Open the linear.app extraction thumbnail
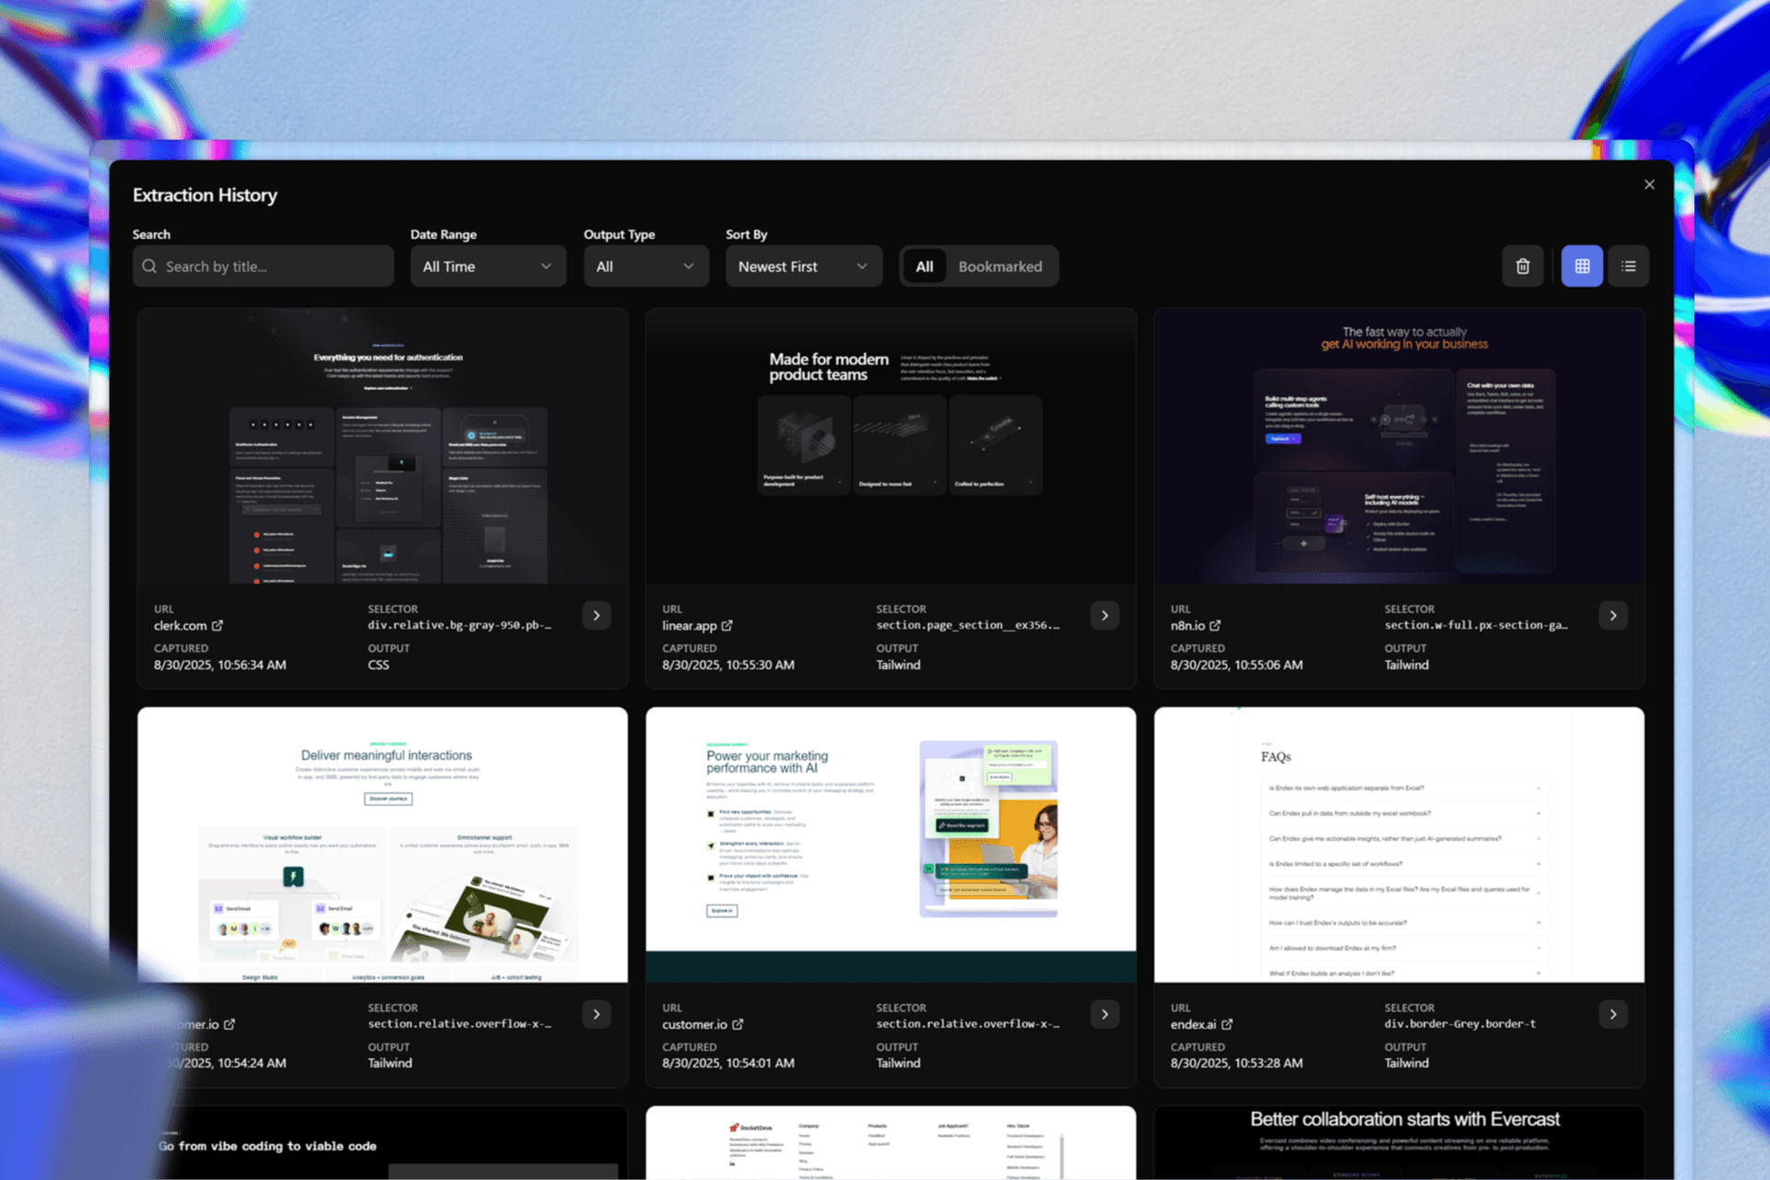Screen dimensions: 1770x1180 pyautogui.click(x=891, y=445)
